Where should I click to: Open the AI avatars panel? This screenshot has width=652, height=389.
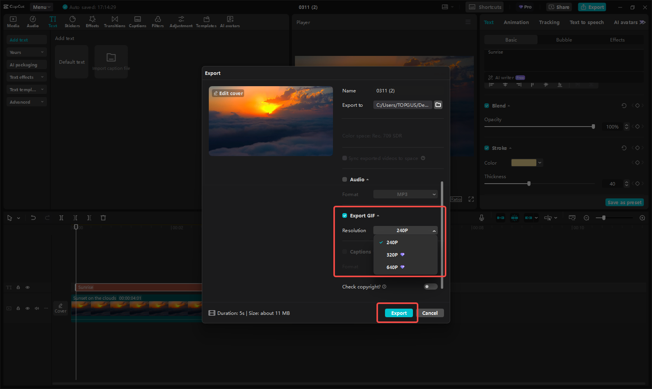point(230,21)
